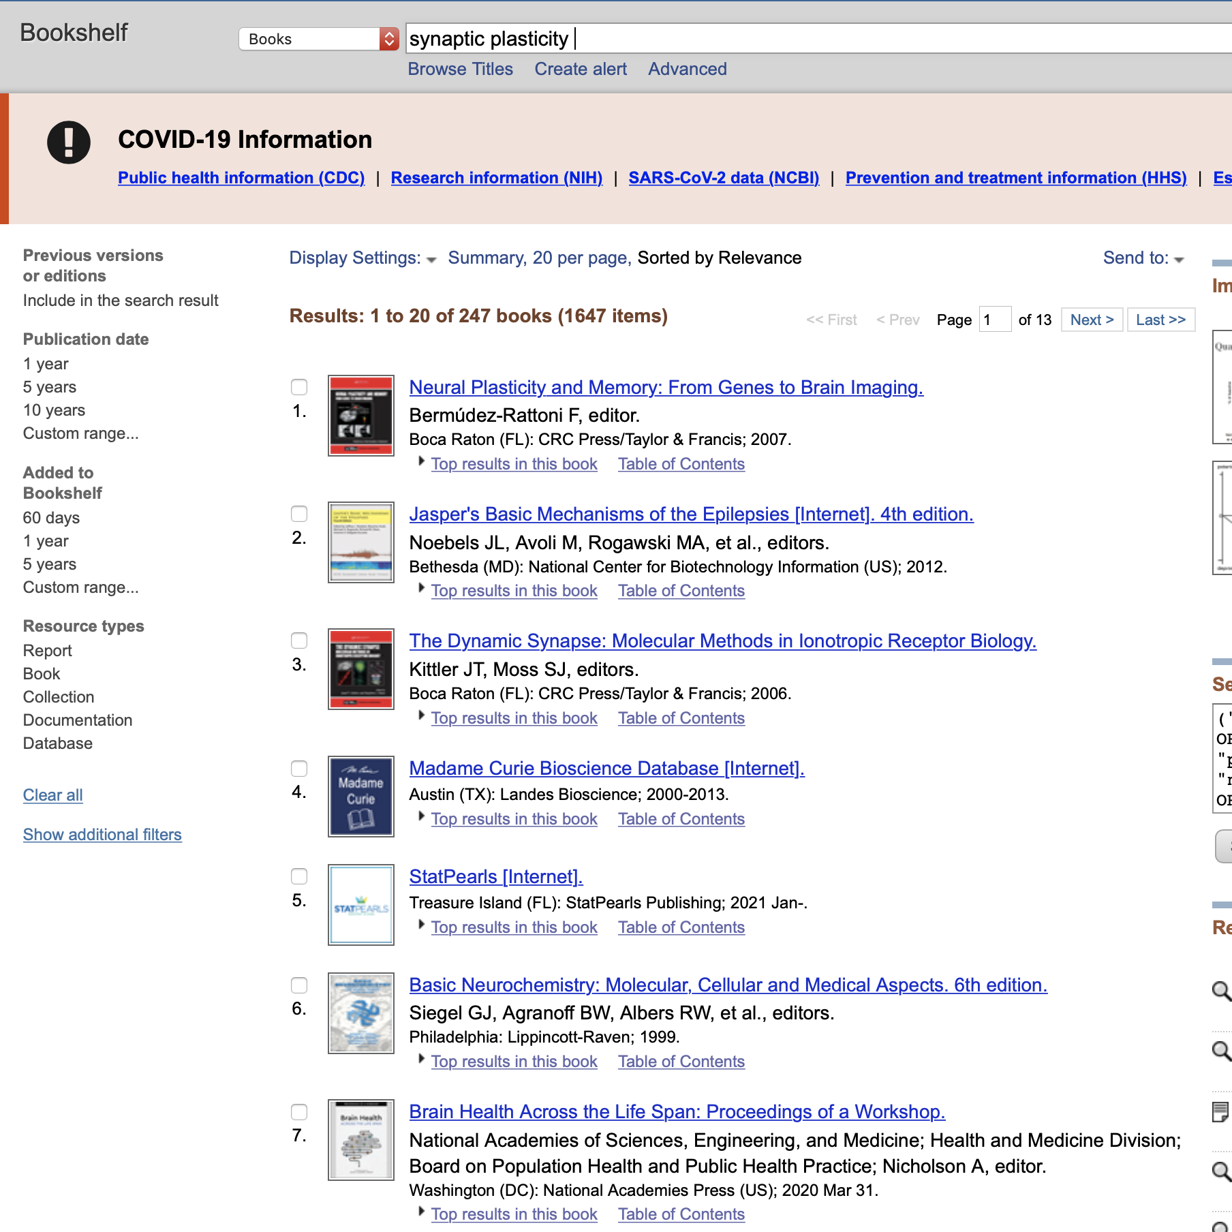
Task: Filter resource type Documentation
Action: [x=78, y=720]
